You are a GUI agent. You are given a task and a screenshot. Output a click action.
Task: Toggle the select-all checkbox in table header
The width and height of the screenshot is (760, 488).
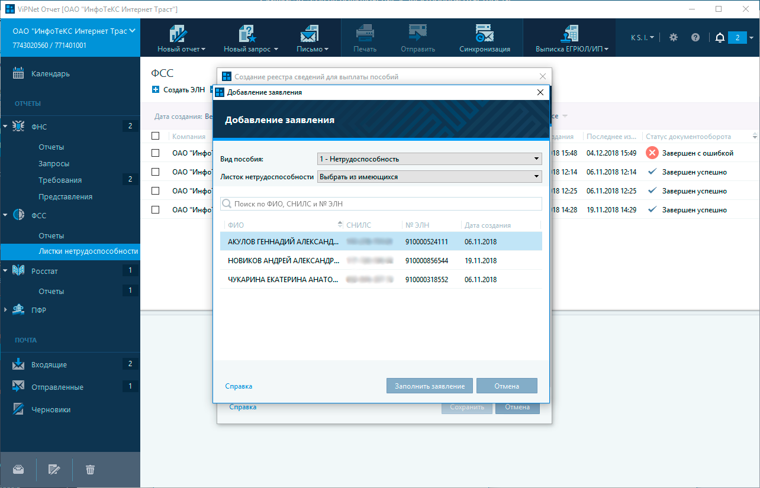coord(156,136)
